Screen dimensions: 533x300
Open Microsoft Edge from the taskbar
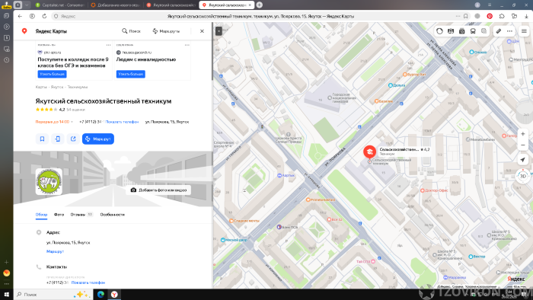(101, 295)
